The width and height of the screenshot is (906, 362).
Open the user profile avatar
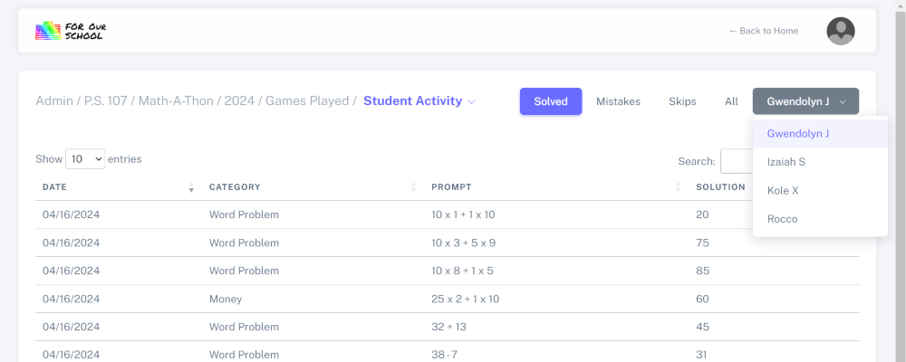840,31
